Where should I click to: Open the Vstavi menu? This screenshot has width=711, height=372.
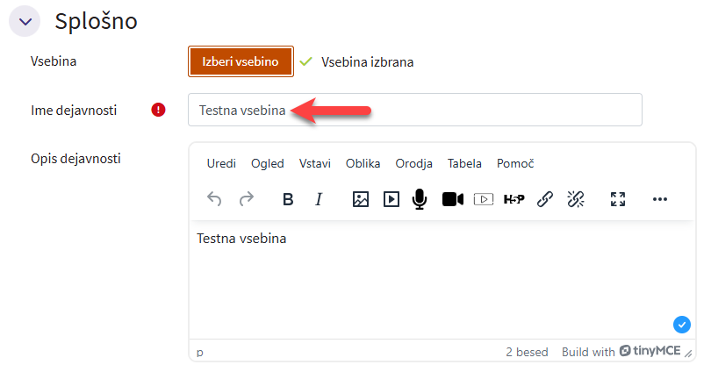click(315, 163)
